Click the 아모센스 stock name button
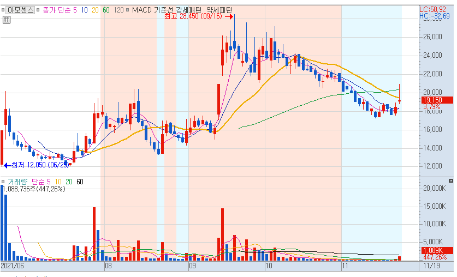Viewport: 457px width, 277px height. point(20,10)
